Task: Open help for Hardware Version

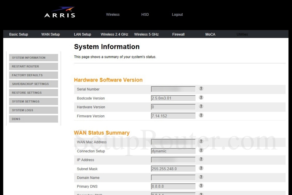Action: coord(201,106)
